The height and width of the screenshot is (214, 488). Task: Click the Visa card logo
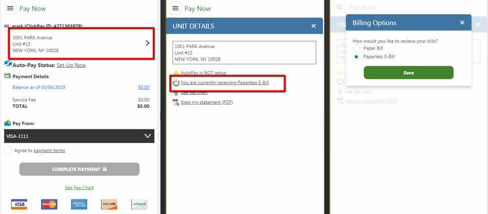click(20, 204)
